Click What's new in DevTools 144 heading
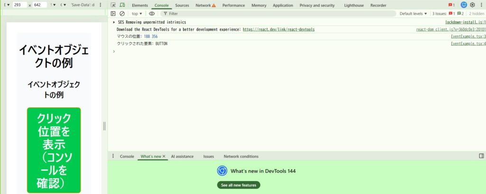Screen dimensions: 486x194 point(263,171)
